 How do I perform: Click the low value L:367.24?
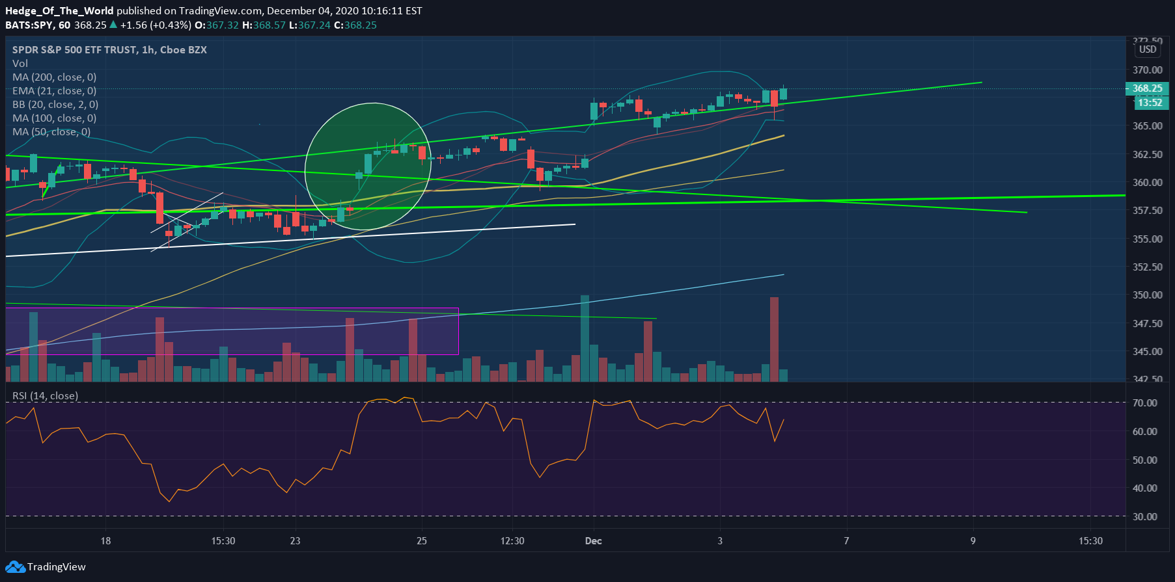tap(310, 25)
